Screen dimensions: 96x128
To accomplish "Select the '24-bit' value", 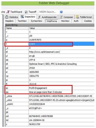I will tap(32, 68).
